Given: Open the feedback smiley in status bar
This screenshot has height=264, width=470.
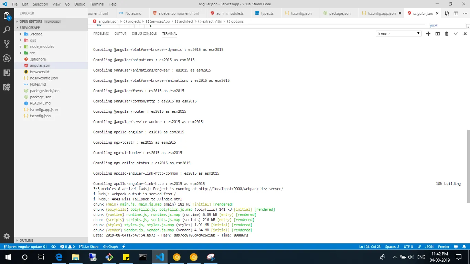Looking at the screenshot, I should click(456, 246).
